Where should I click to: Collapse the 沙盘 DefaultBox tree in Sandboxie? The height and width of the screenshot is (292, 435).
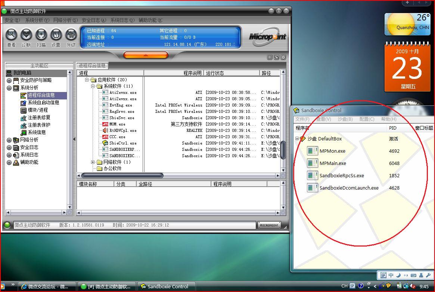point(297,139)
